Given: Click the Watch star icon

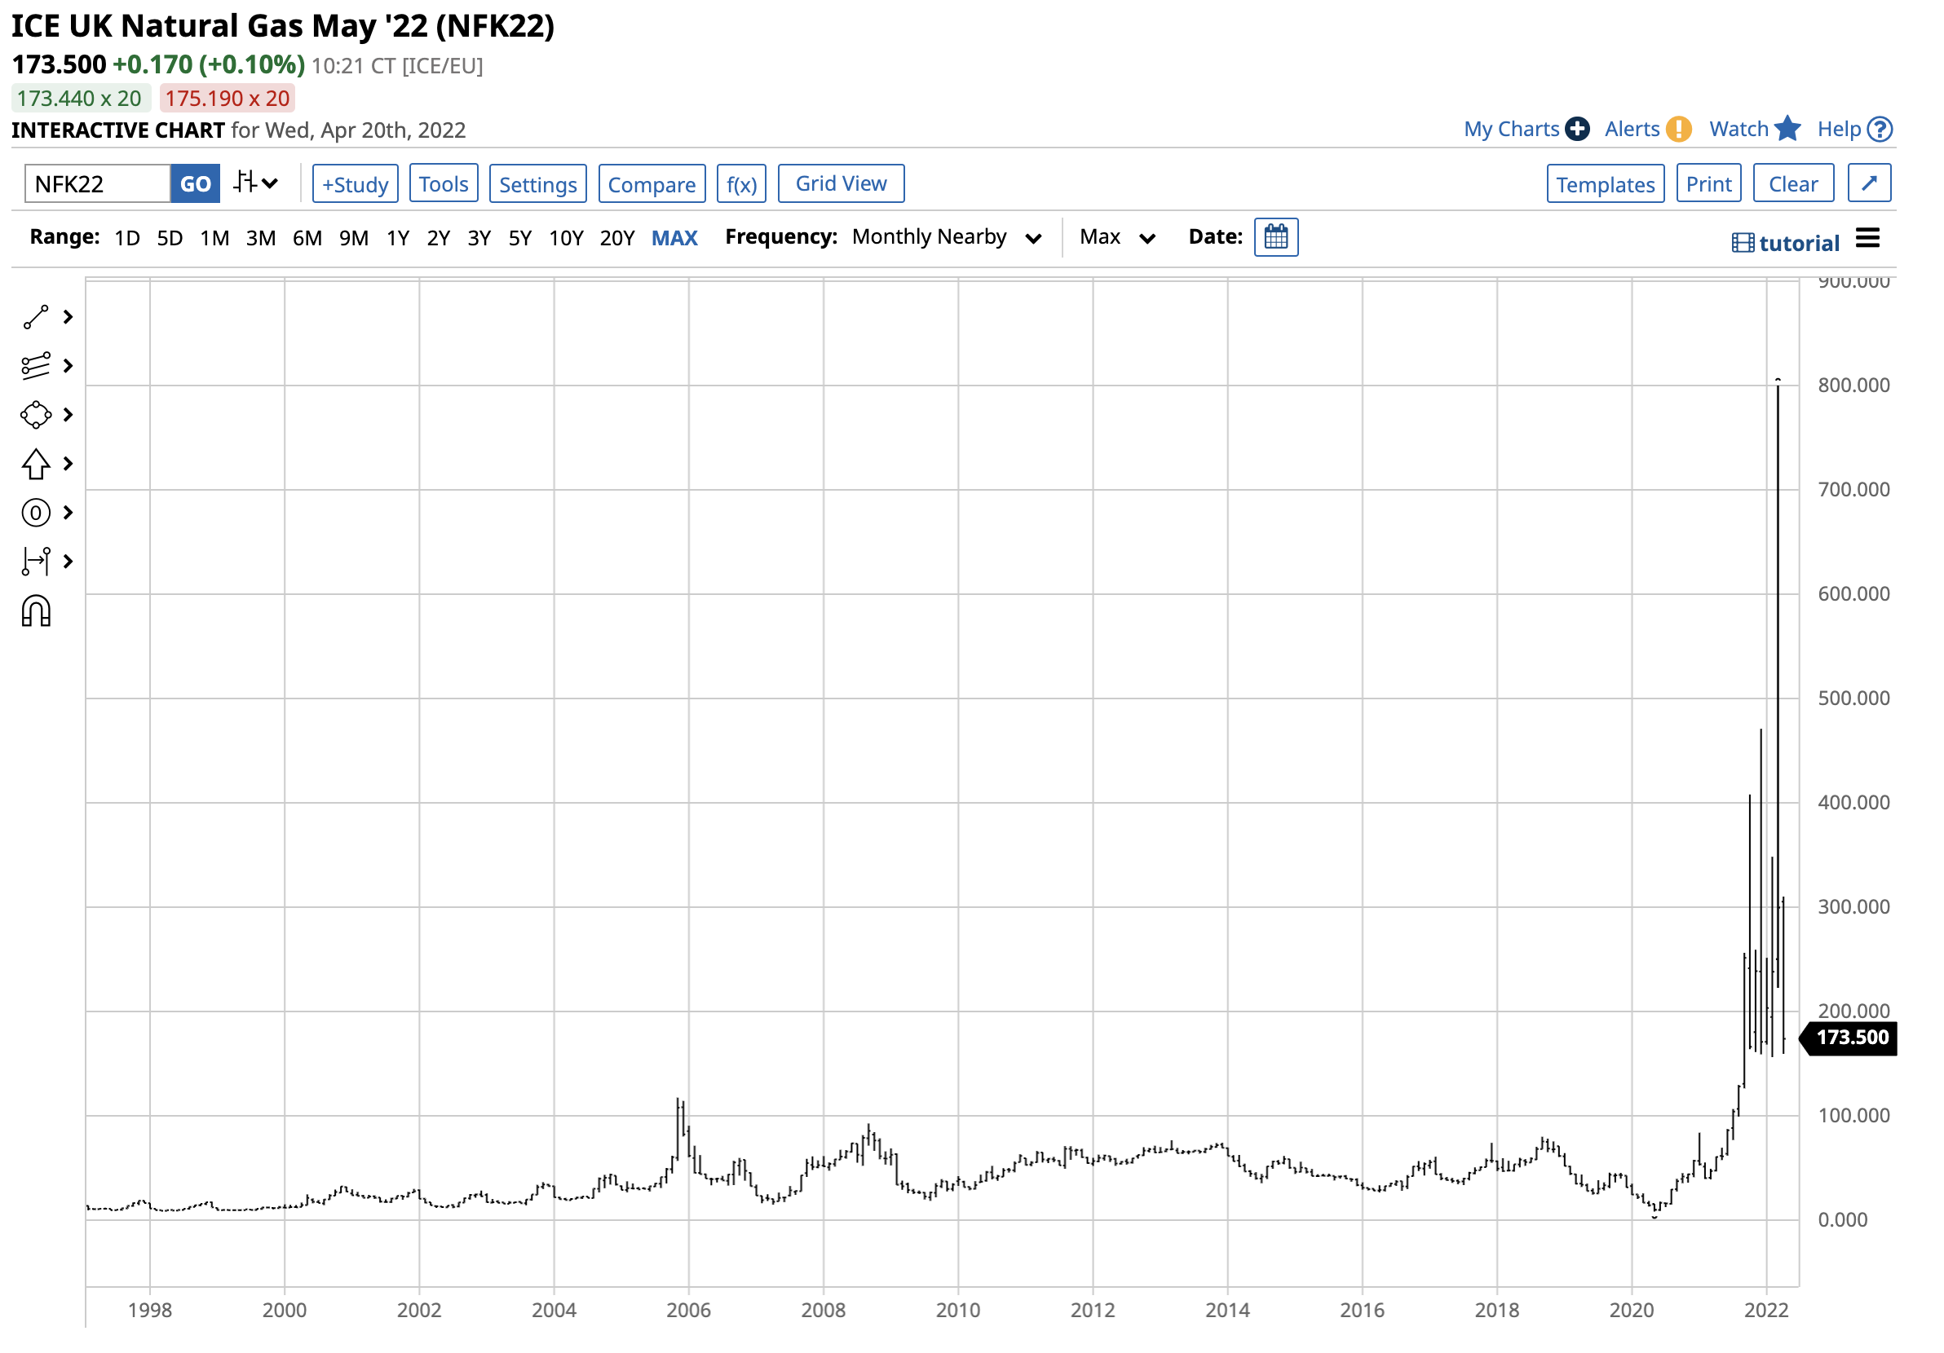Looking at the screenshot, I should click(1787, 129).
